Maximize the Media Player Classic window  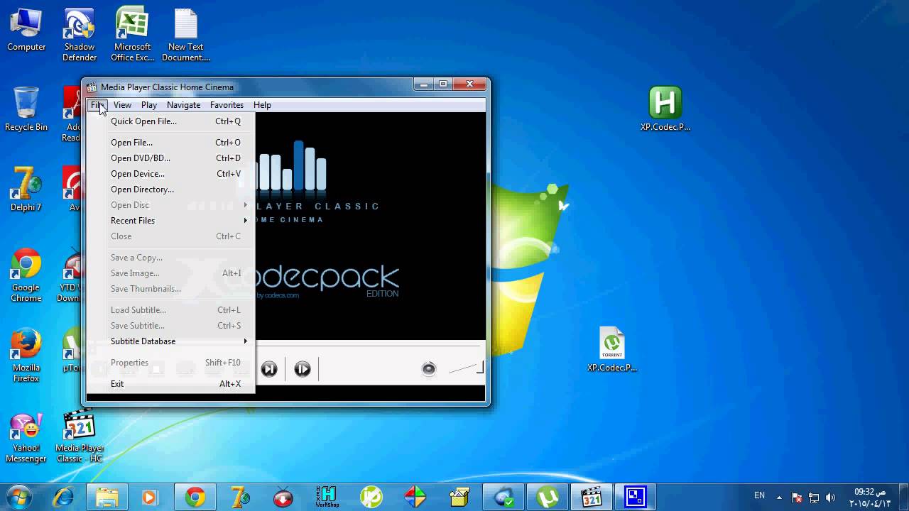443,84
